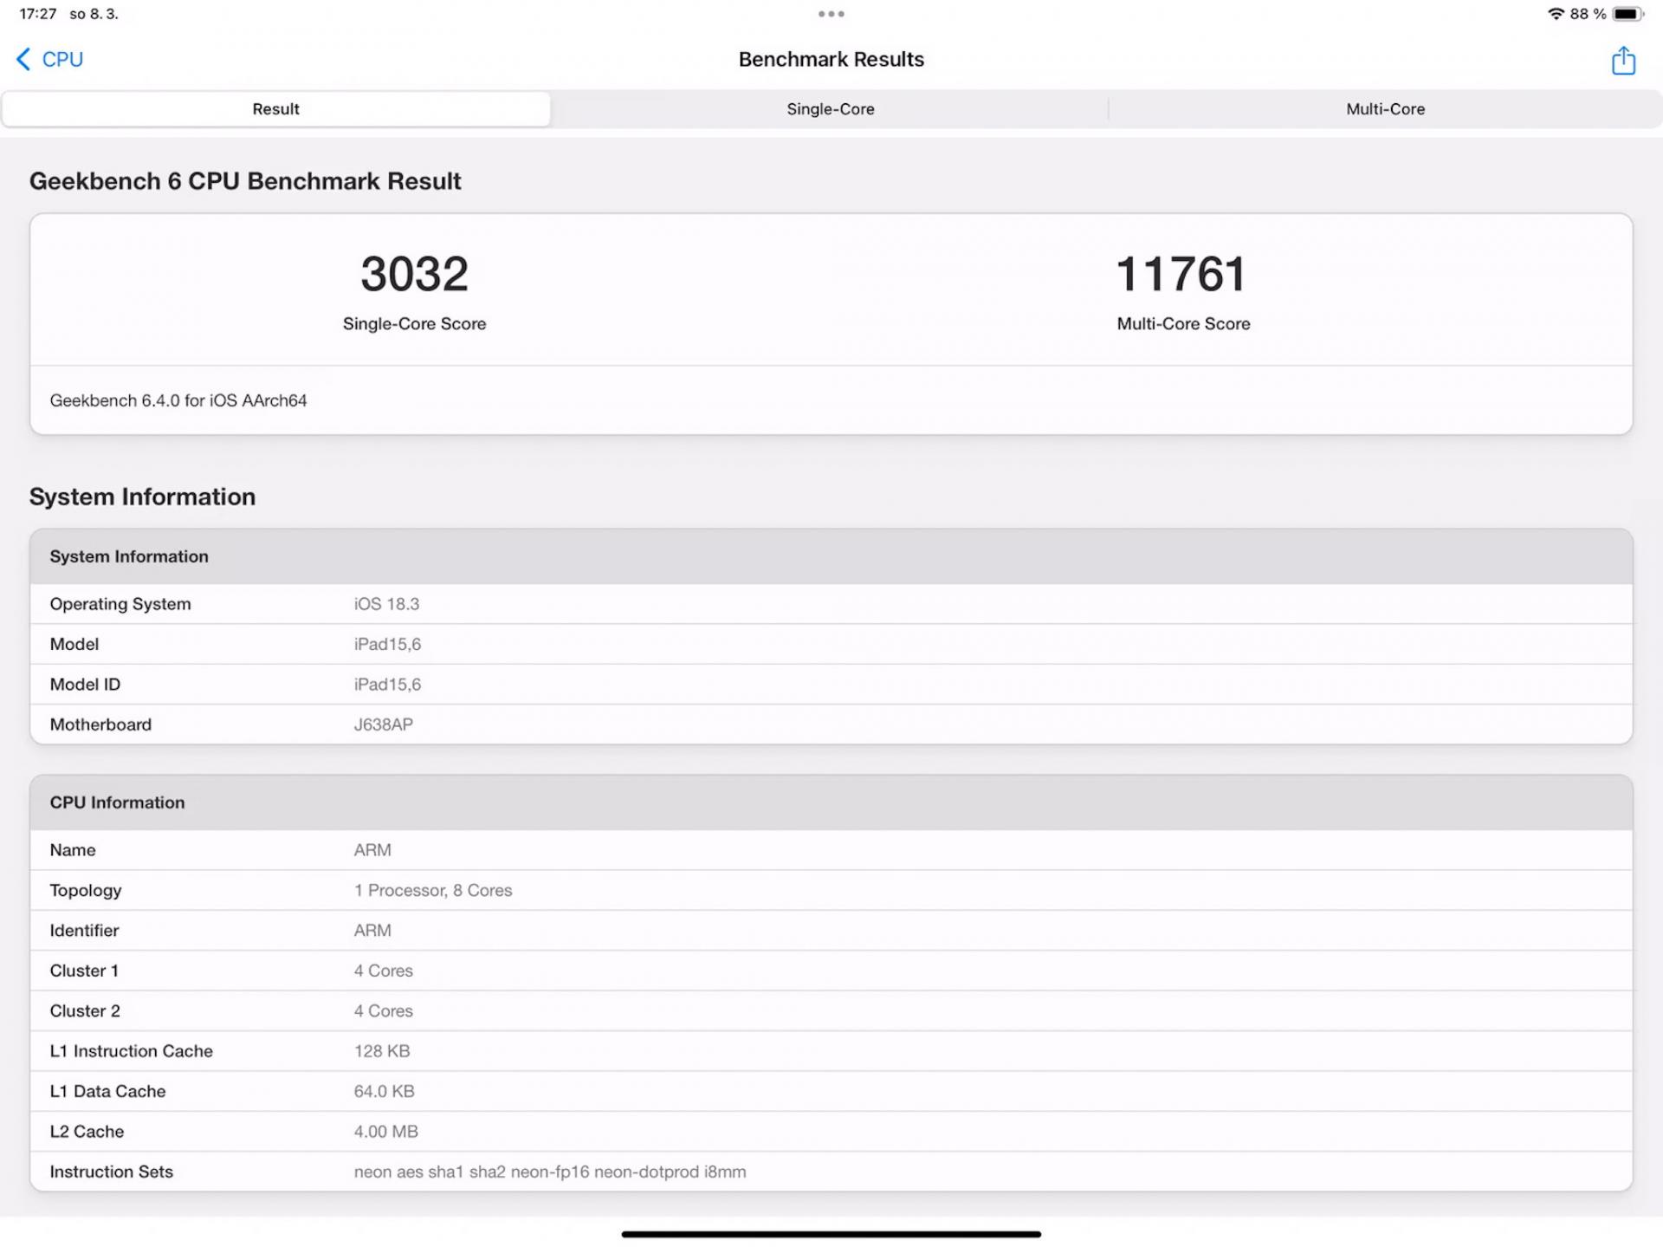
Task: Tap the share icon at top right
Action: coord(1622,61)
